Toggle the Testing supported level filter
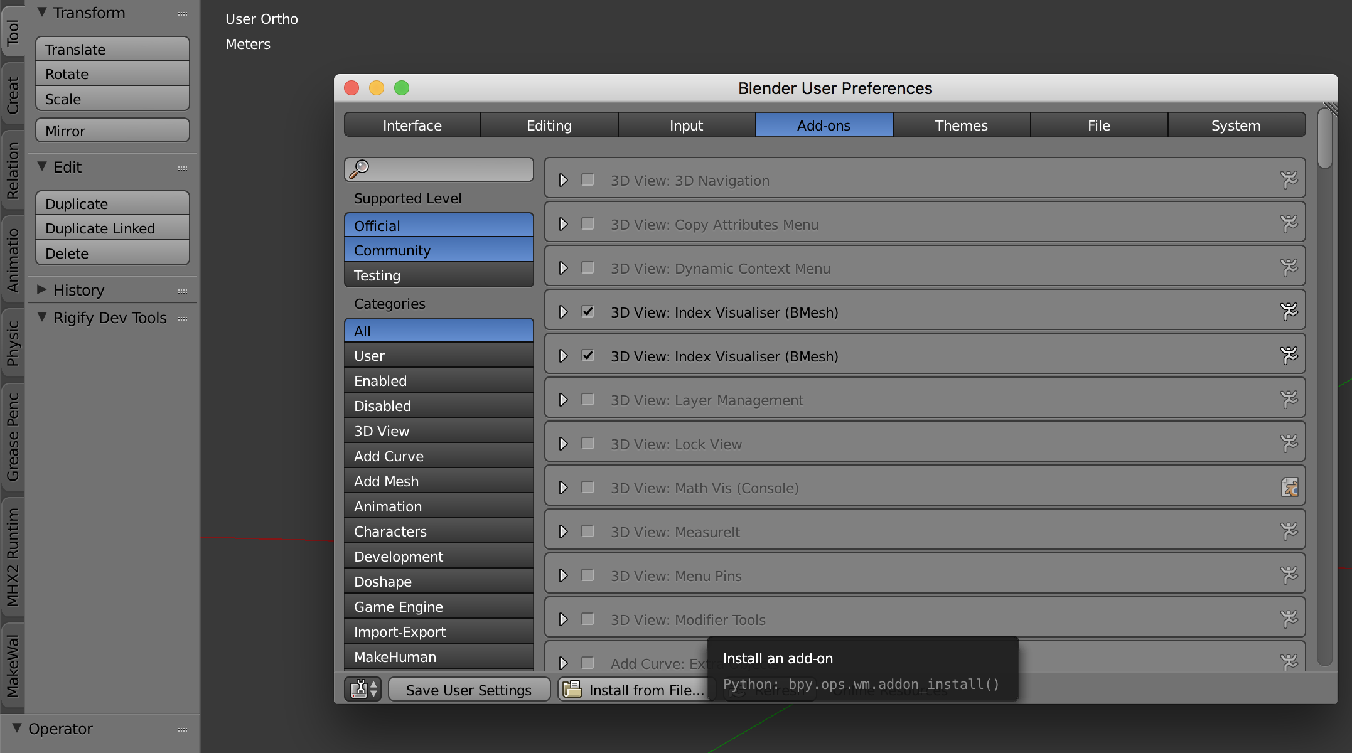This screenshot has width=1352, height=753. point(439,275)
